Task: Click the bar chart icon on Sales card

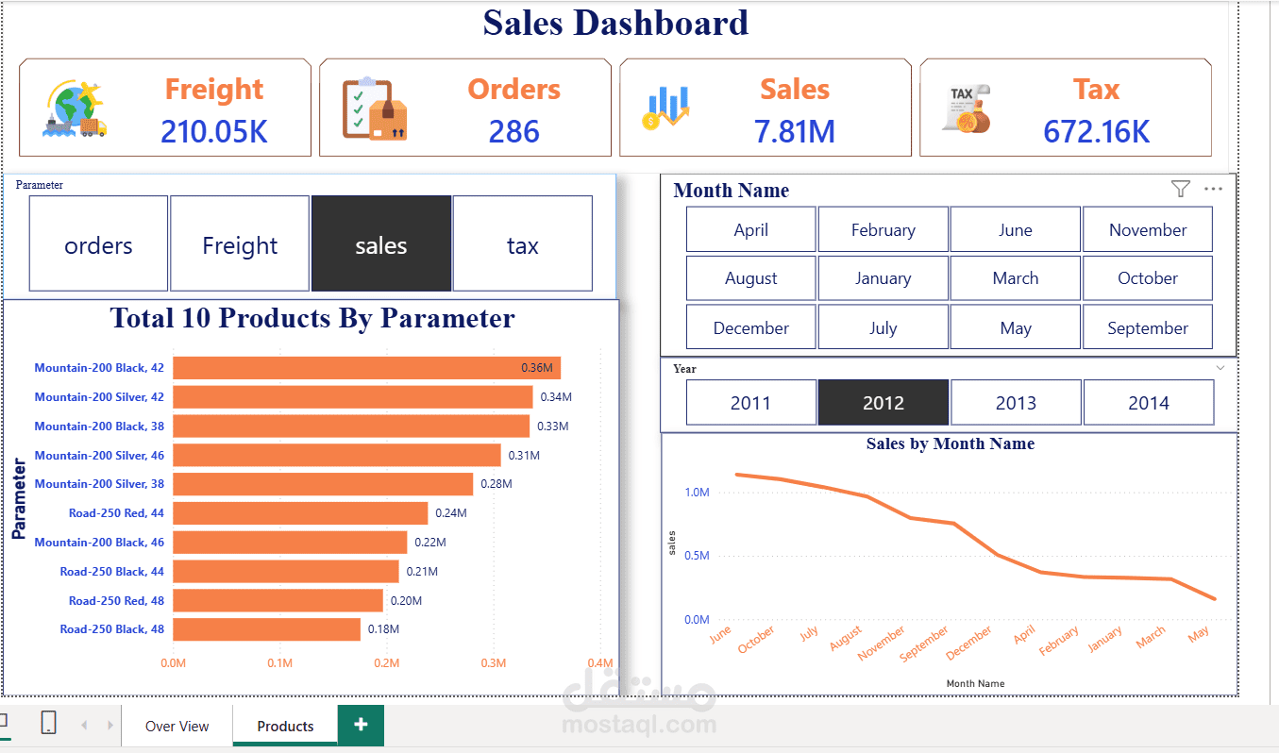Action: click(x=667, y=106)
